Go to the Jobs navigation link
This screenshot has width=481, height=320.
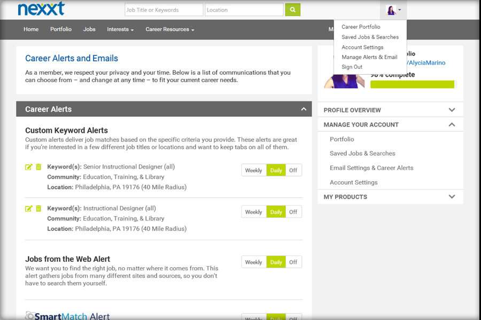click(x=89, y=29)
